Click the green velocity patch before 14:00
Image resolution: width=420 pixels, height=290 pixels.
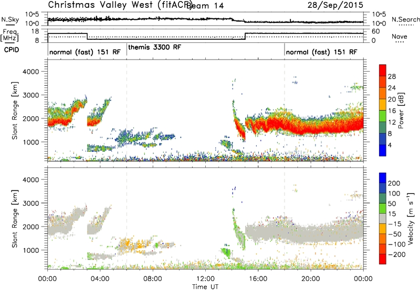coord(226,252)
